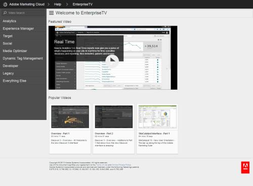Open SiteCatalyst Interface - Part 1 thumbnail
Screen dimensions: 253x186
click(x=157, y=117)
